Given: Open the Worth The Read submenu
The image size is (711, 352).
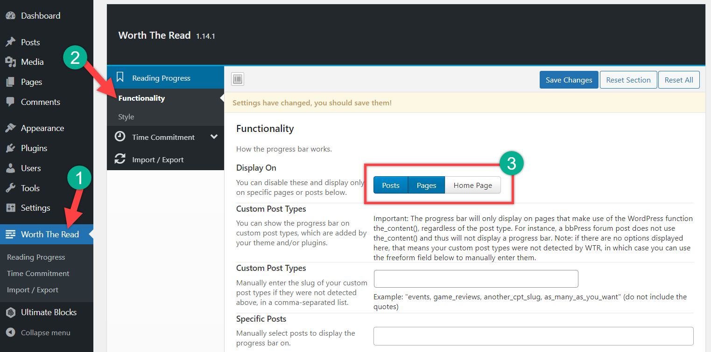Looking at the screenshot, I should pyautogui.click(x=47, y=234).
